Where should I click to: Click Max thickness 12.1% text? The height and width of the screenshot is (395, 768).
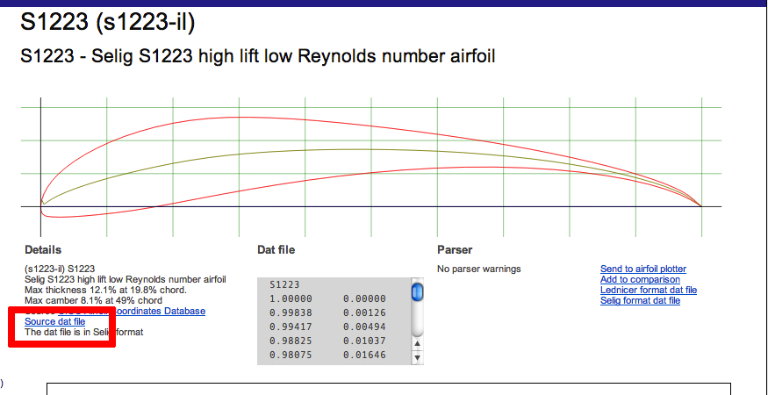click(105, 291)
